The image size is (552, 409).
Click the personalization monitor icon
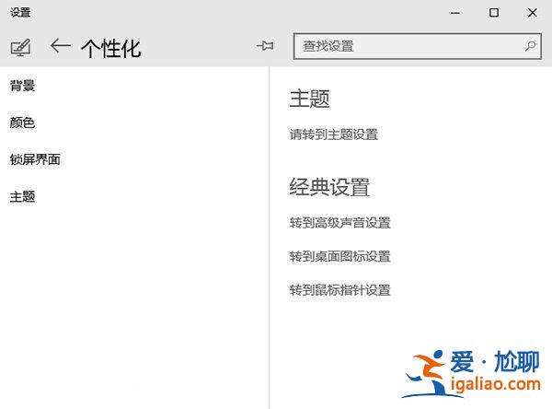click(20, 48)
